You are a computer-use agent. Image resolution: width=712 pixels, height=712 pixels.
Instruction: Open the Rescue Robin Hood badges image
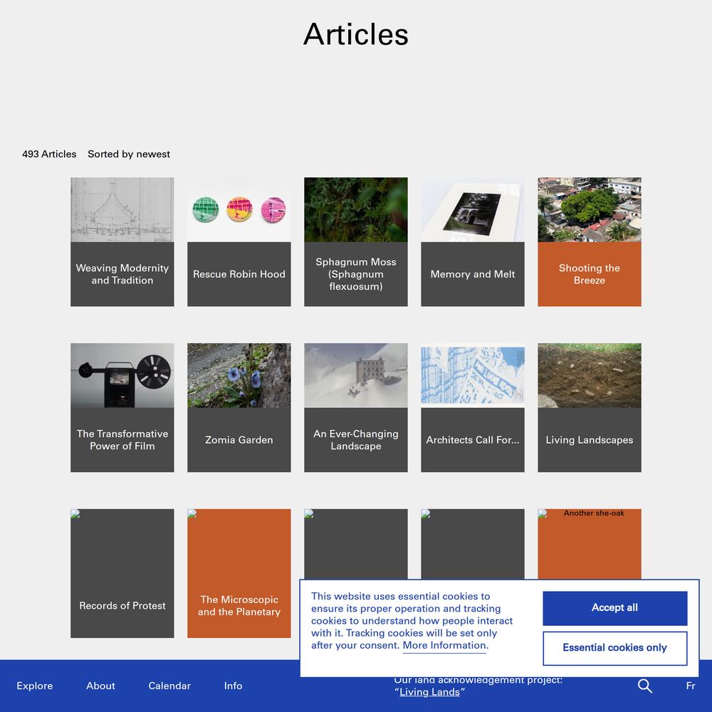pyautogui.click(x=239, y=209)
